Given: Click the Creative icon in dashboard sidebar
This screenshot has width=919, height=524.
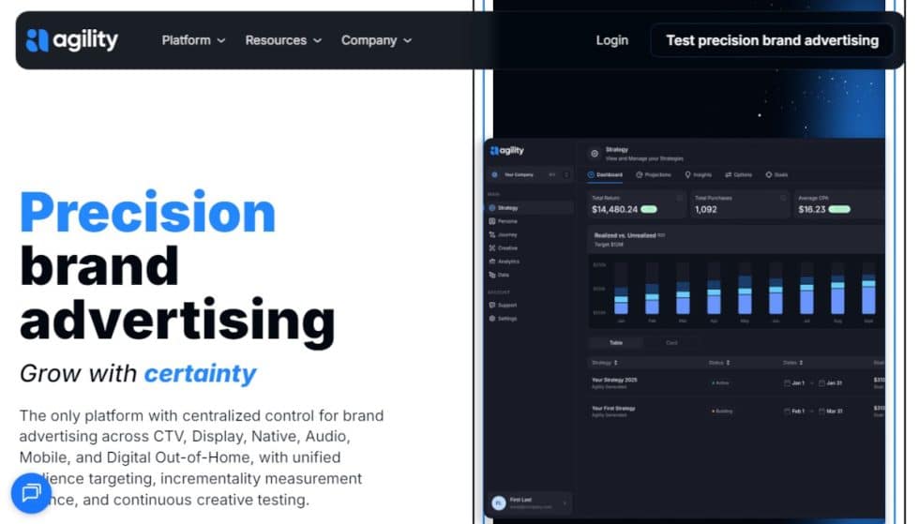Looking at the screenshot, I should pyautogui.click(x=492, y=247).
